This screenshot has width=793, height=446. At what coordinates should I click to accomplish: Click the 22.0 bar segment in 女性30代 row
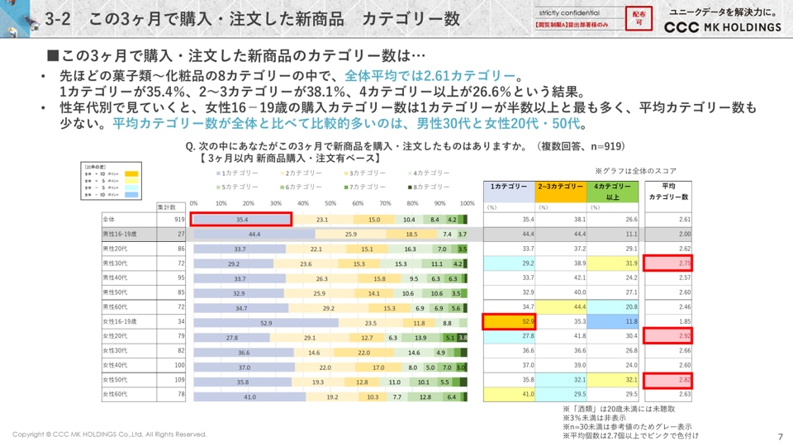tap(363, 353)
